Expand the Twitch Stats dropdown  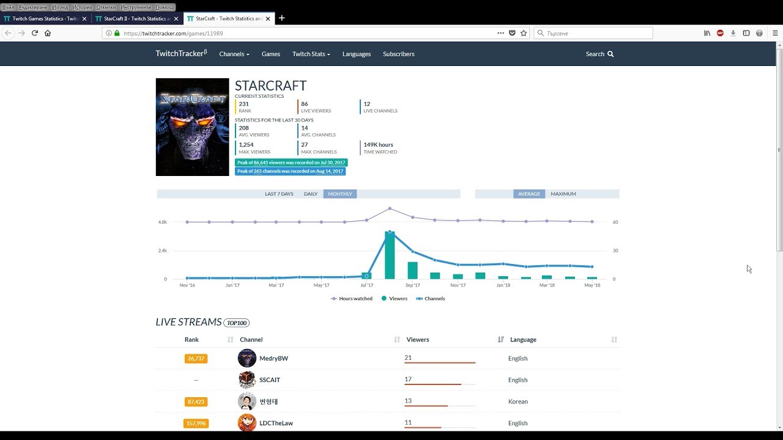point(311,54)
